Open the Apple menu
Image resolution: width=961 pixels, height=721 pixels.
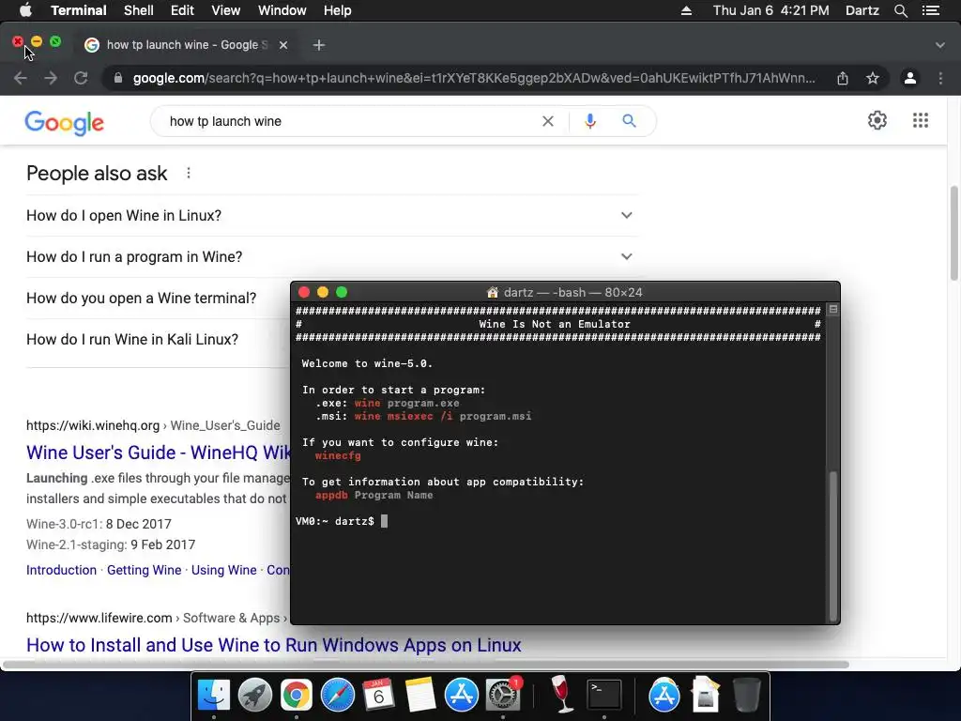(25, 10)
